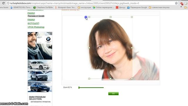Click the top-right crop handle
The height and width of the screenshot is (106, 188).
132,17
